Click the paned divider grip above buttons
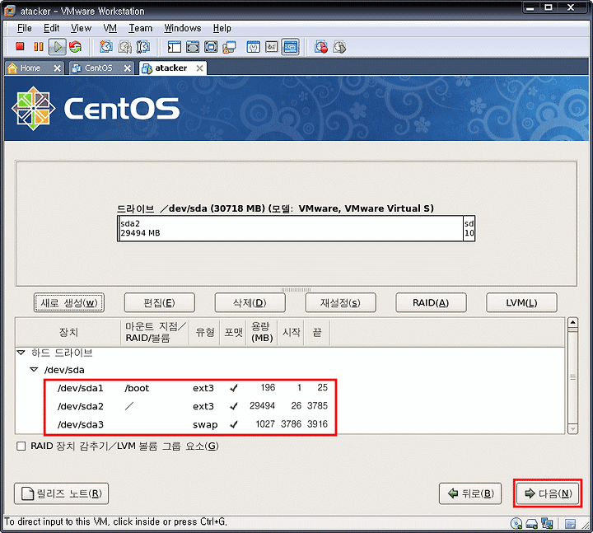The height and width of the screenshot is (533, 593). click(x=296, y=290)
